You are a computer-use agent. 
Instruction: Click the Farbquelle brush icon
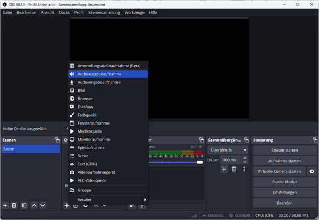(72, 115)
